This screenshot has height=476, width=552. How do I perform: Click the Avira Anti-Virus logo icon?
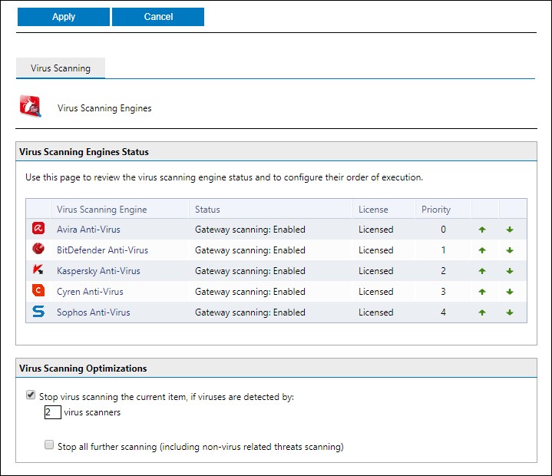click(38, 228)
